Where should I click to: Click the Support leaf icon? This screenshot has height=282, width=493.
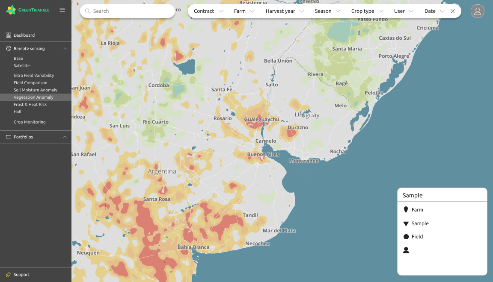click(x=9, y=274)
